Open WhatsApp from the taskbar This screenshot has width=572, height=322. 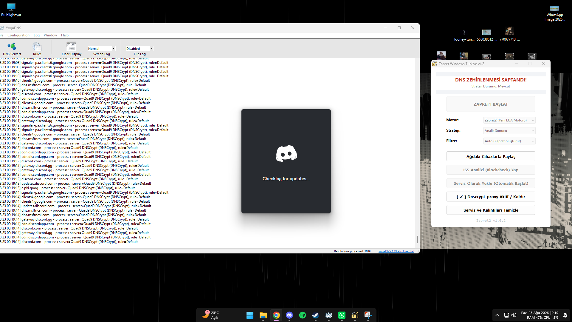(342, 315)
